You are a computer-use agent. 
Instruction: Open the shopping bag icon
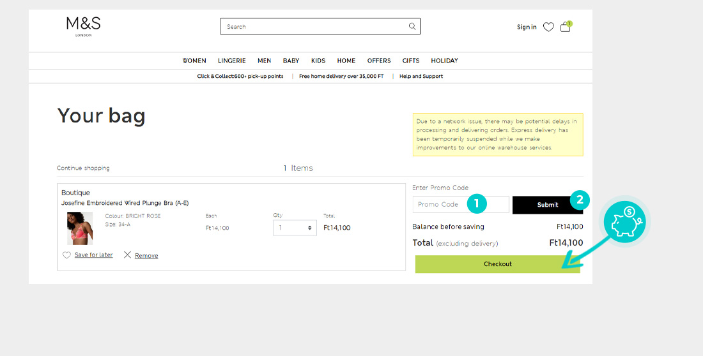[565, 27]
